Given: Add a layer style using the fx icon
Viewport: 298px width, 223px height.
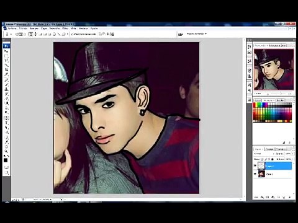Looking at the screenshot, I should coord(262,197).
